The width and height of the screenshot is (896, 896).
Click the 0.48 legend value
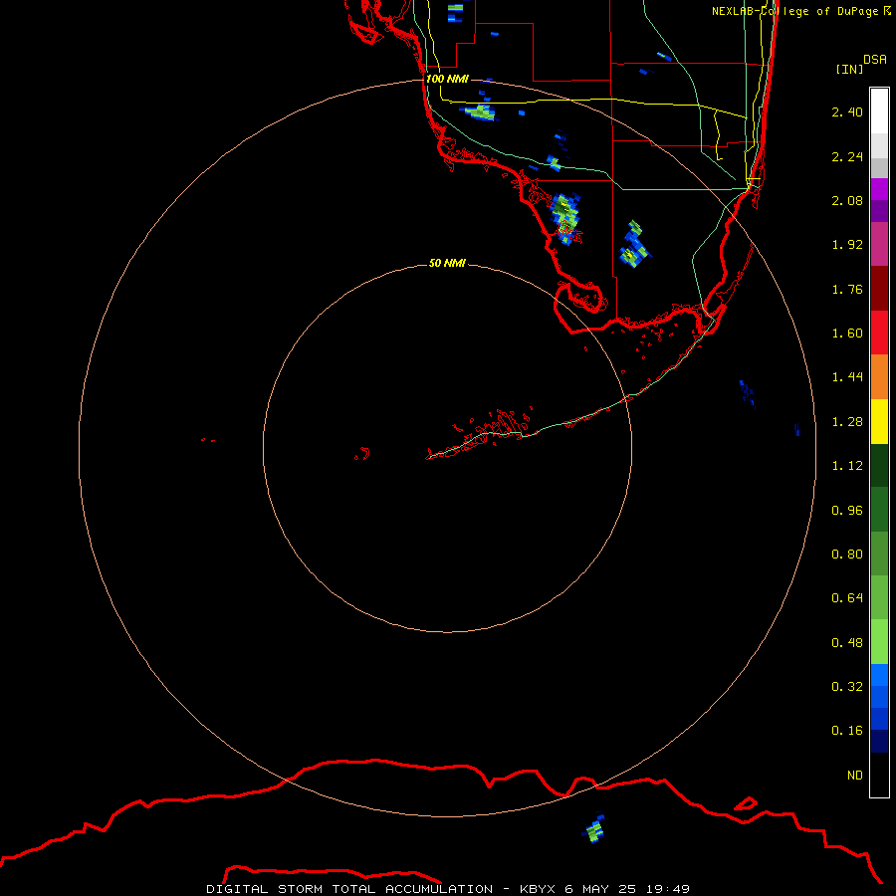point(847,643)
